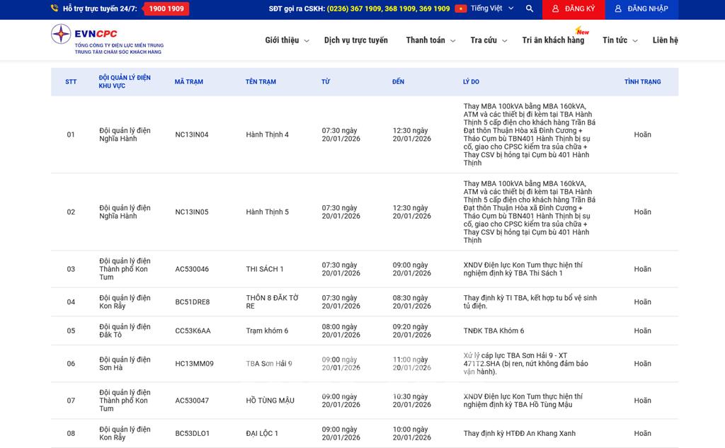
Task: Select the row with station code NC13IN04
Action: click(192, 134)
